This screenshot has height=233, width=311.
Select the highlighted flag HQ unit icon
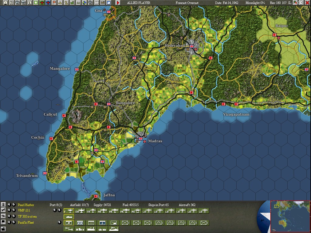[69, 223]
